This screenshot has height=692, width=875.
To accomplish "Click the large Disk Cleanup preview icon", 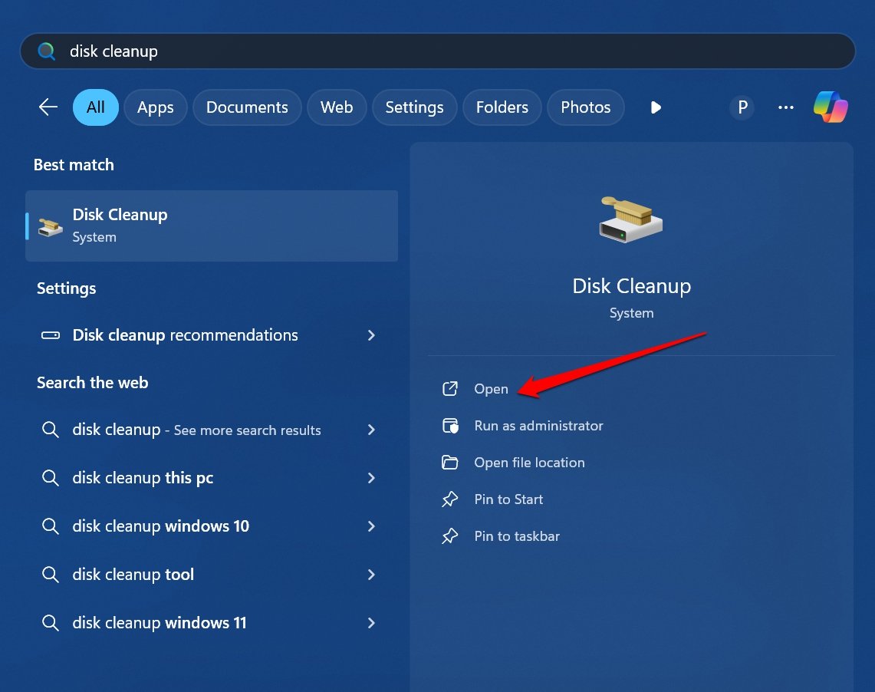I will click(631, 219).
